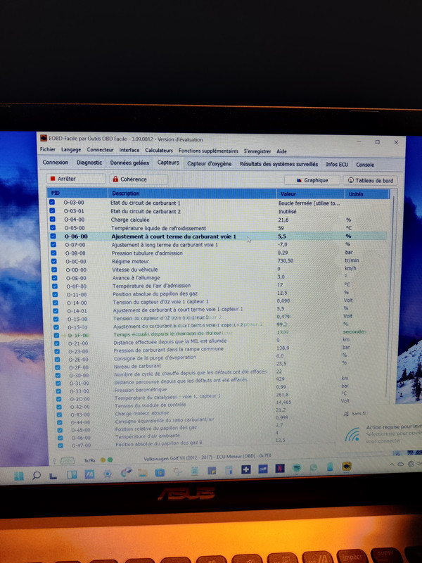The width and height of the screenshot is (422, 563).
Task: Click the 730,50 engine speed value
Action: (x=286, y=260)
